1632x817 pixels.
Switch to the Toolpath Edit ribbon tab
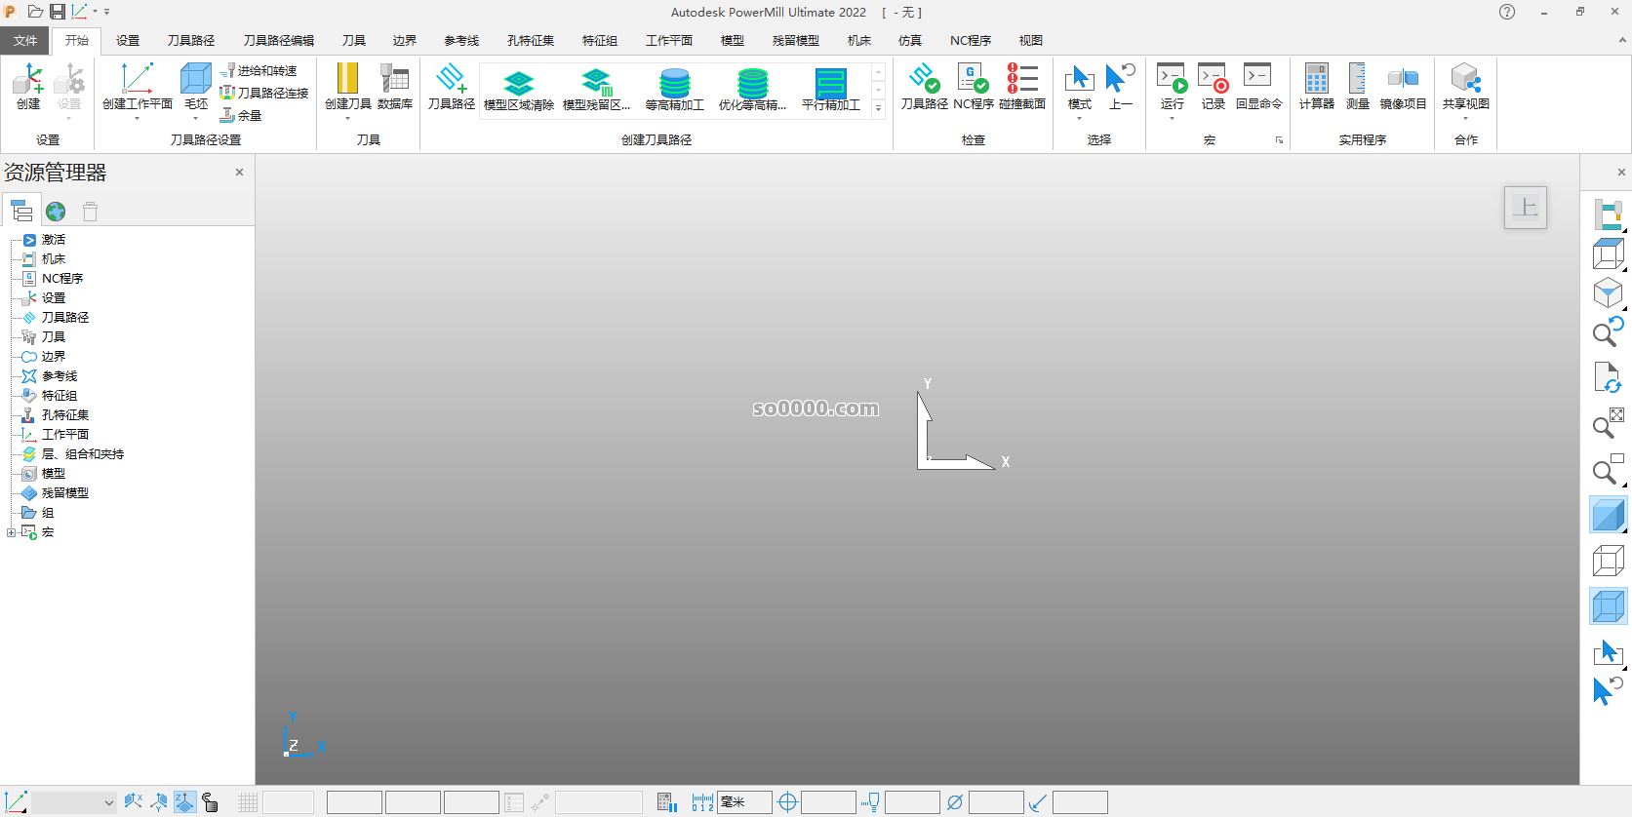tap(278, 40)
